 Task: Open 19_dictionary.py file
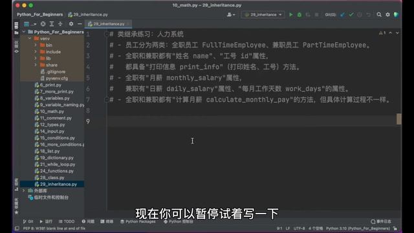pyautogui.click(x=54, y=157)
